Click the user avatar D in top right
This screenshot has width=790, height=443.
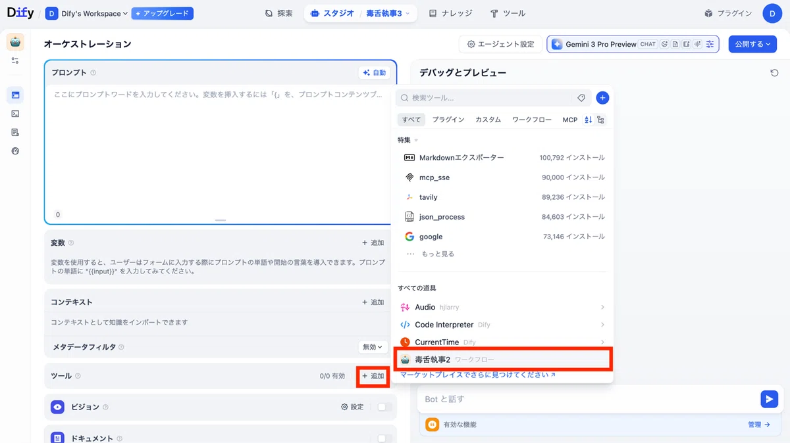[772, 13]
